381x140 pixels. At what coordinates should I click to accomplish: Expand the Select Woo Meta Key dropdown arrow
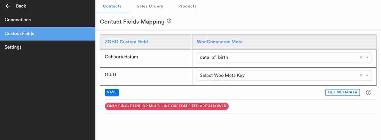point(367,75)
